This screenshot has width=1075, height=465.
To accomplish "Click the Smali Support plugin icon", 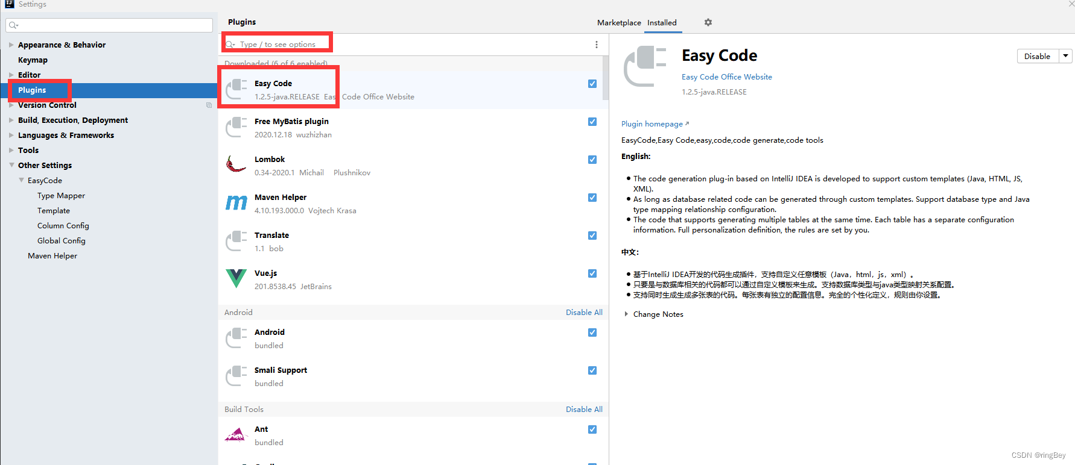I will coord(236,376).
